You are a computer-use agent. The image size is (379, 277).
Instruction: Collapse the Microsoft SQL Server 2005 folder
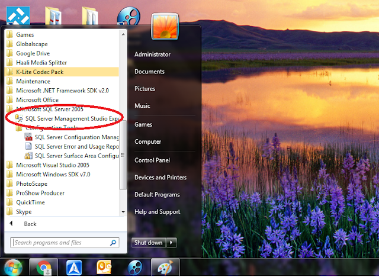62,109
